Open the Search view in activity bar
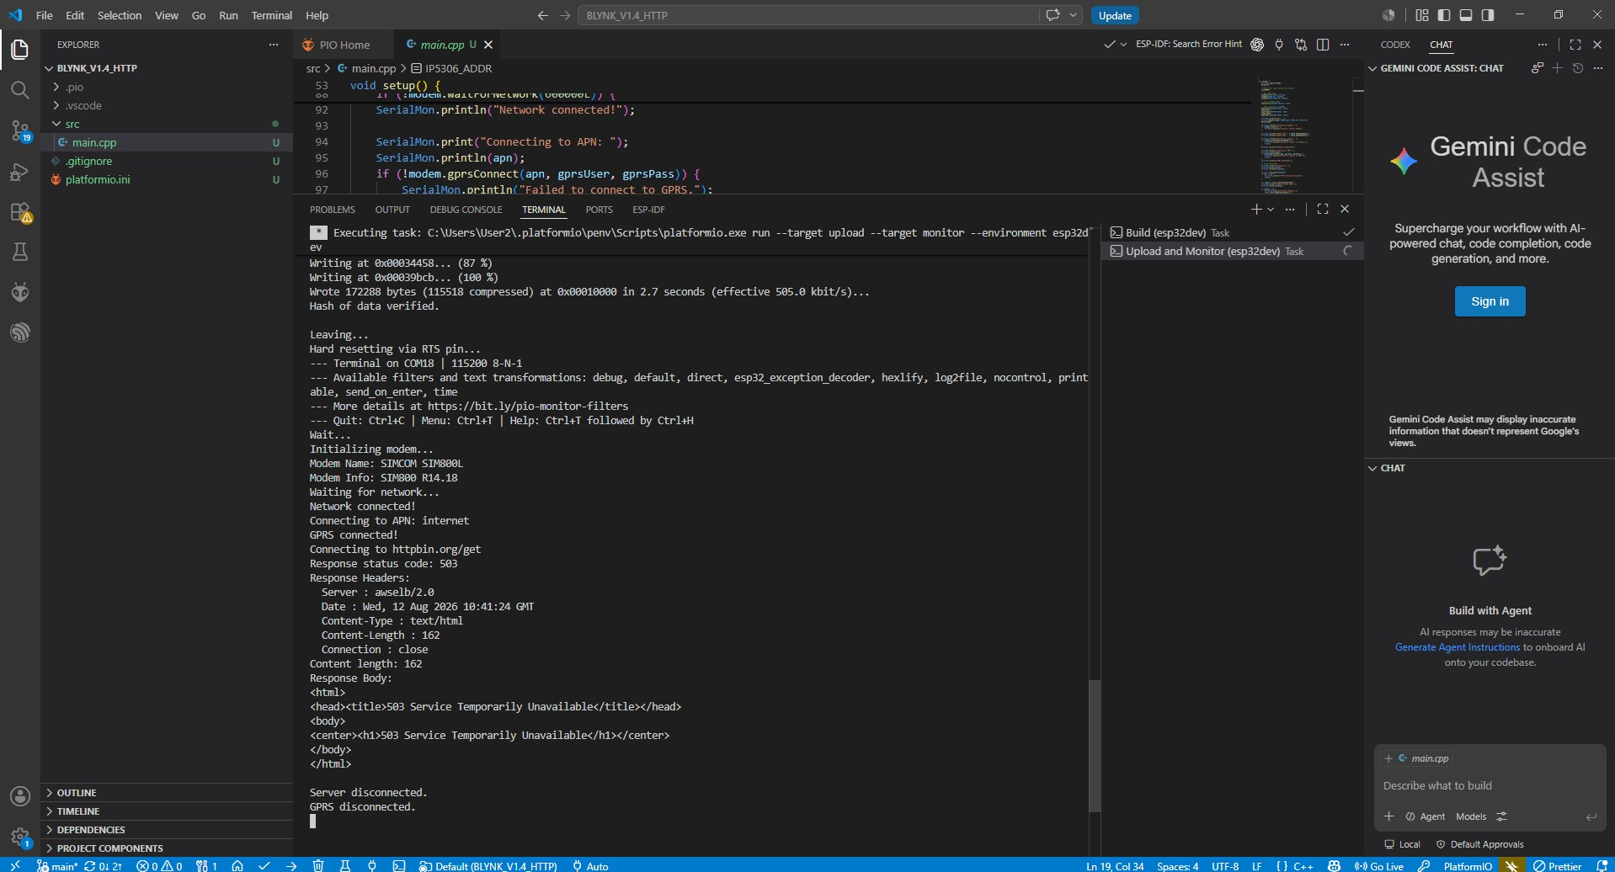Viewport: 1615px width, 872px height. click(20, 89)
